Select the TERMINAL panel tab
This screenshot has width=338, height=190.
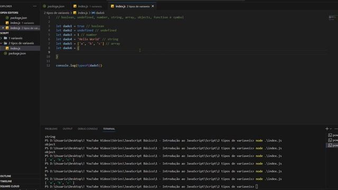point(109,129)
